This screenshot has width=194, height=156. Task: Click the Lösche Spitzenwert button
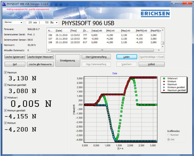(15, 57)
